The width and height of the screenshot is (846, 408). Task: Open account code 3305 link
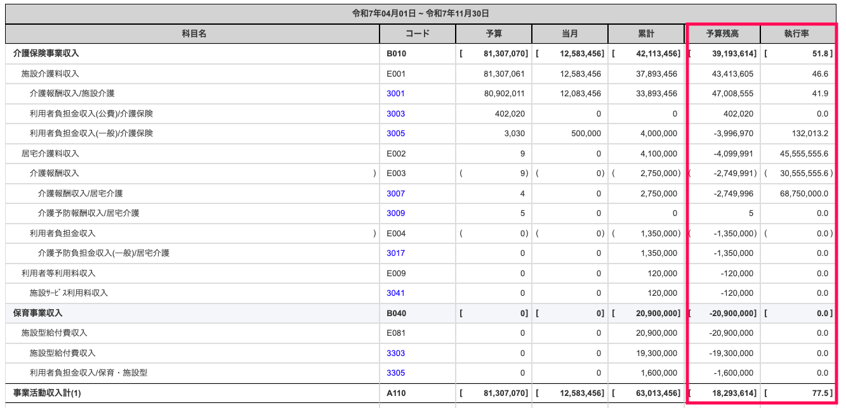click(395, 373)
